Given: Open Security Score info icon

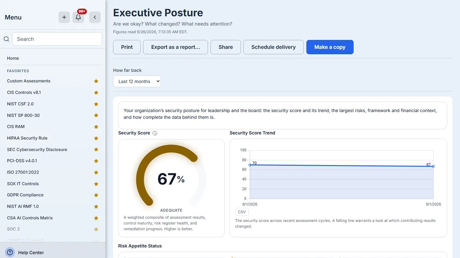Looking at the screenshot, I should click(x=155, y=133).
